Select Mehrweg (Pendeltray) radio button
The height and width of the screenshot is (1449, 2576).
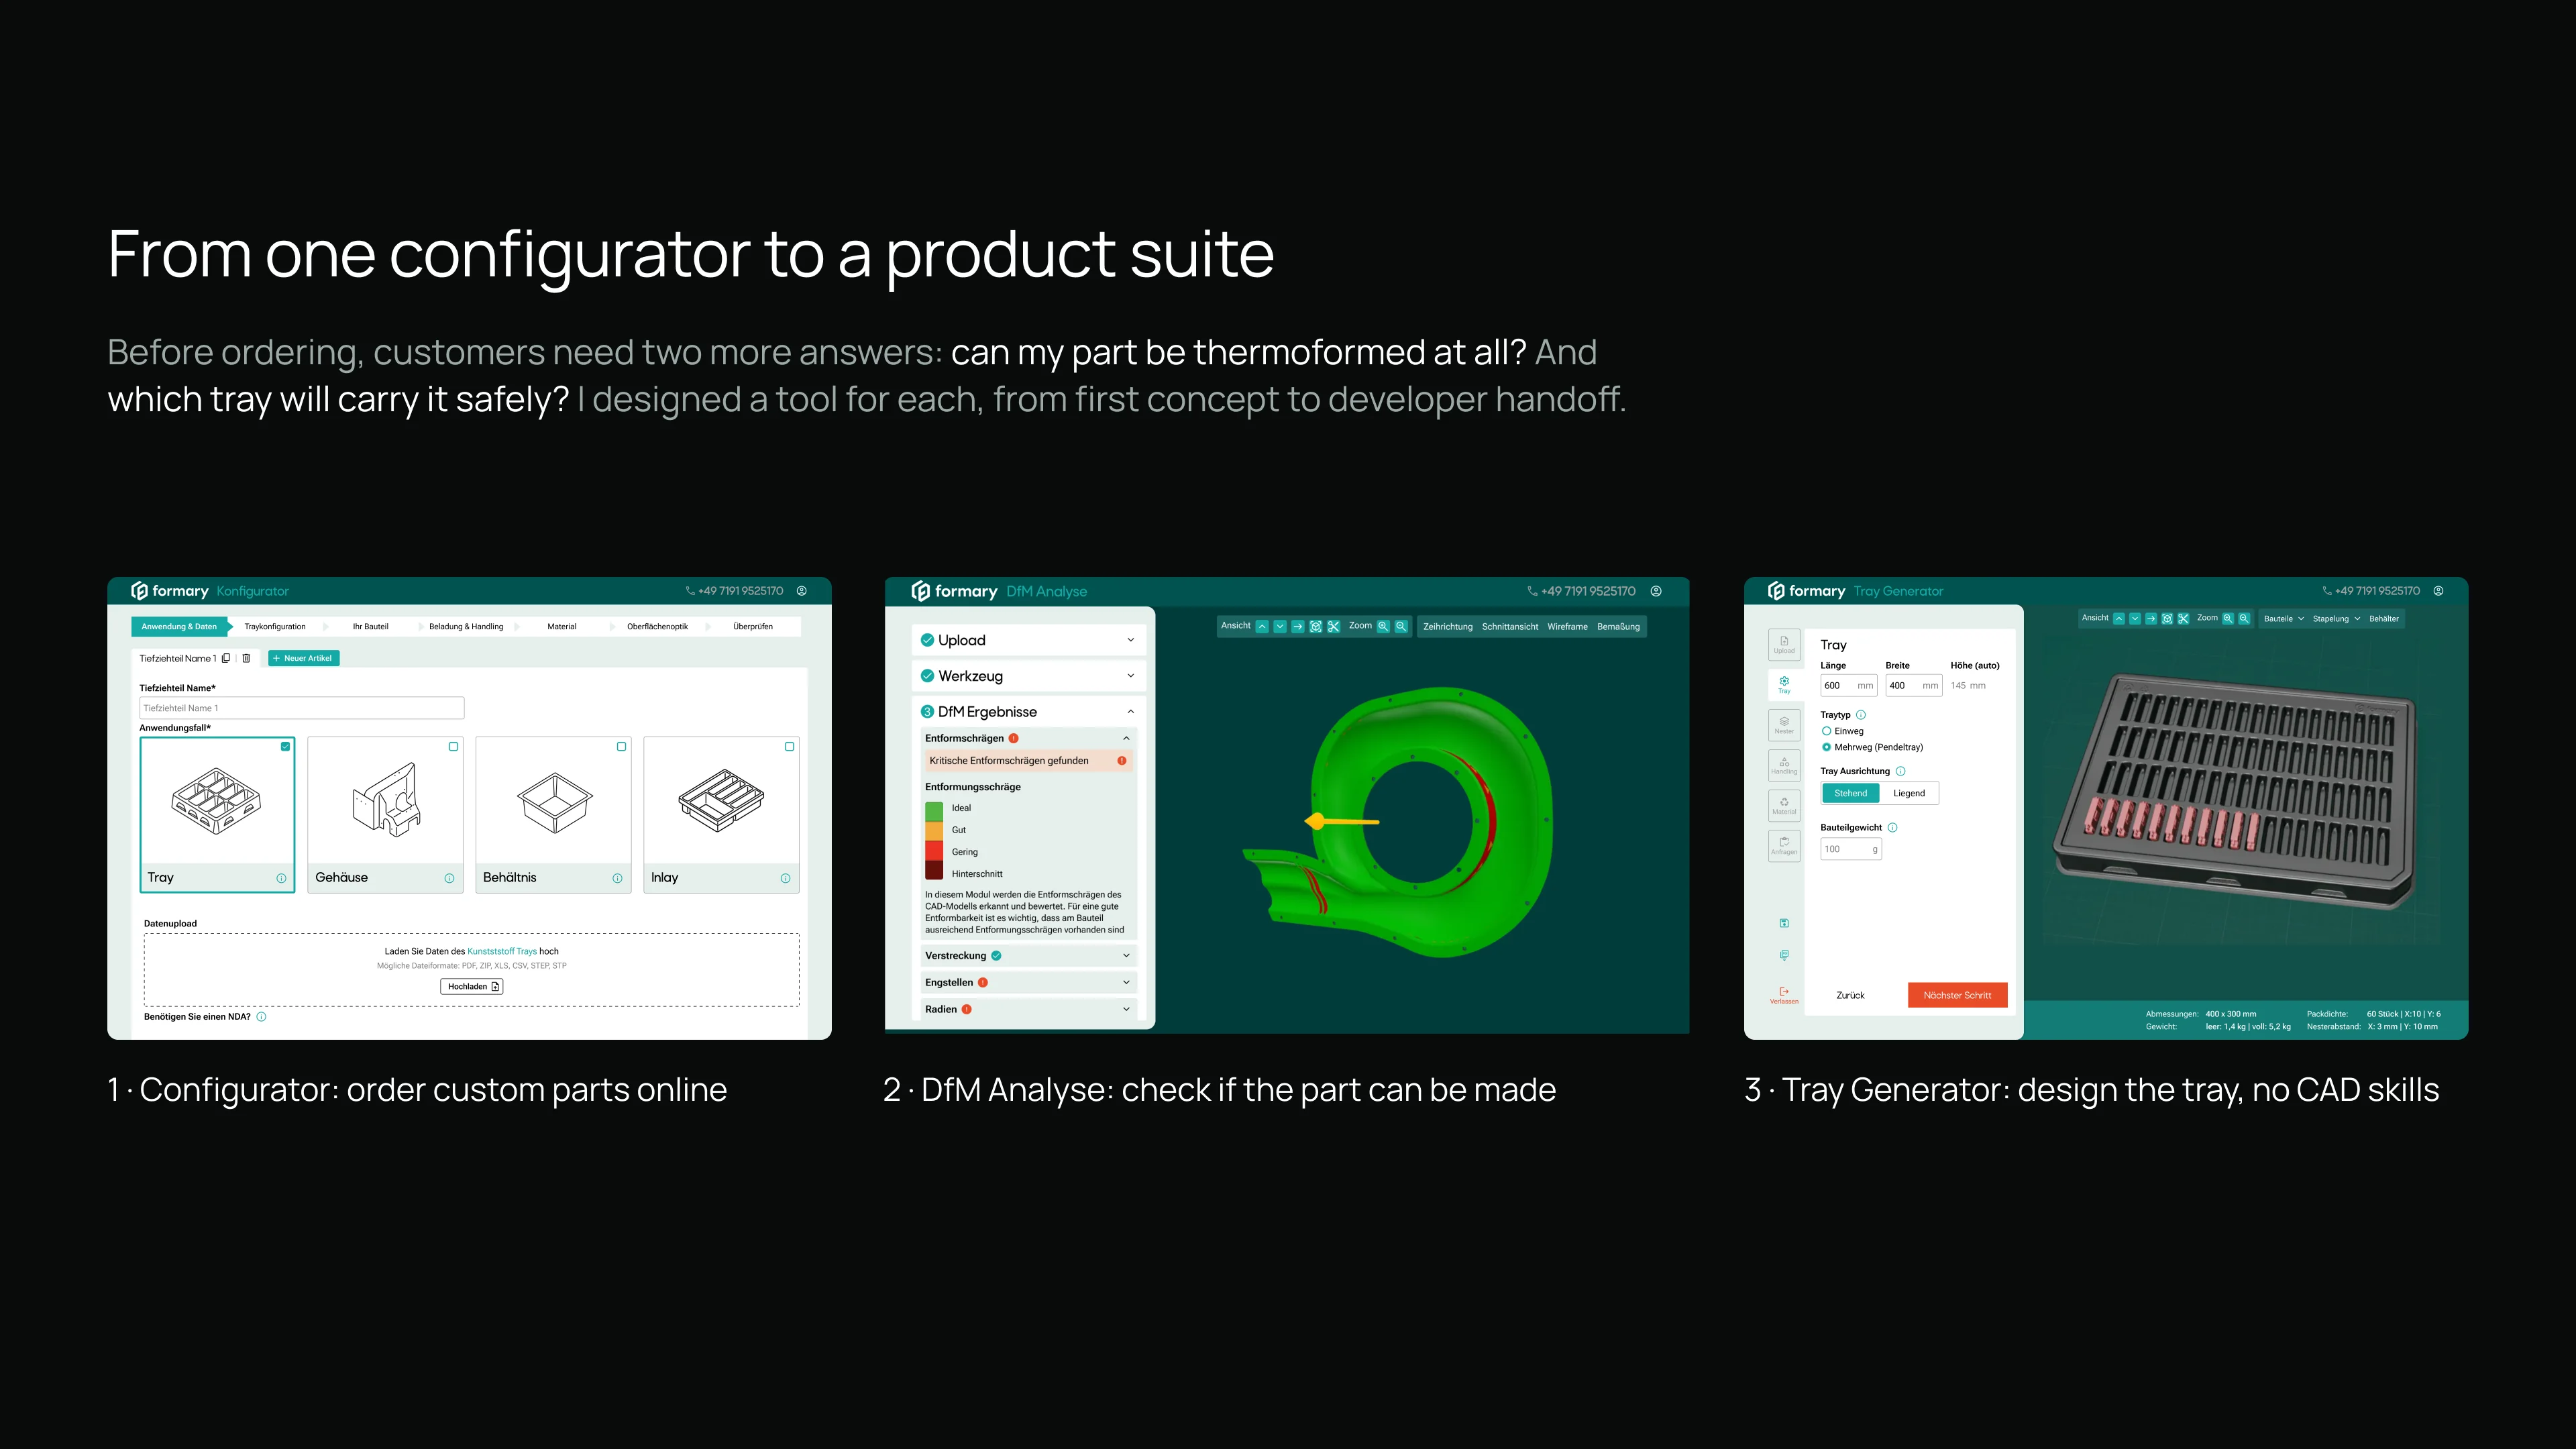click(1827, 747)
